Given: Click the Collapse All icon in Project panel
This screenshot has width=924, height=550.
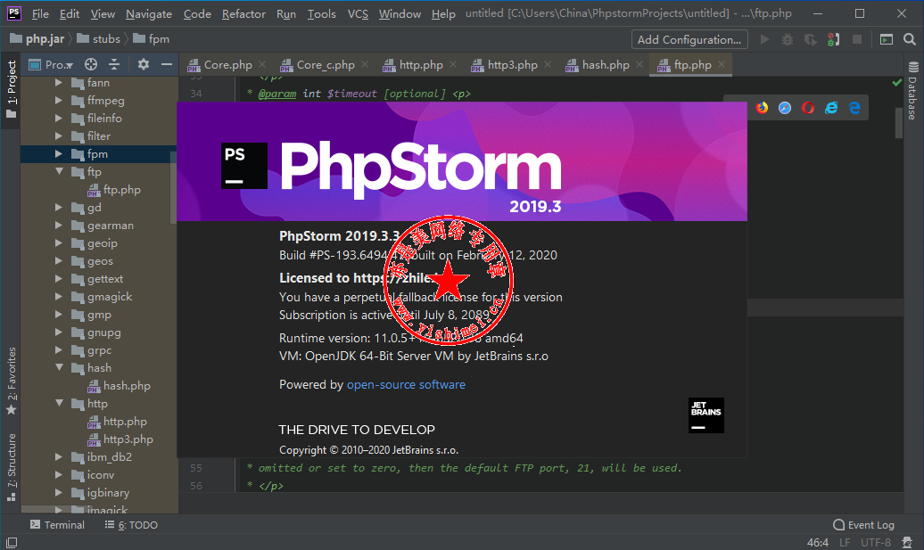Looking at the screenshot, I should coord(114,65).
